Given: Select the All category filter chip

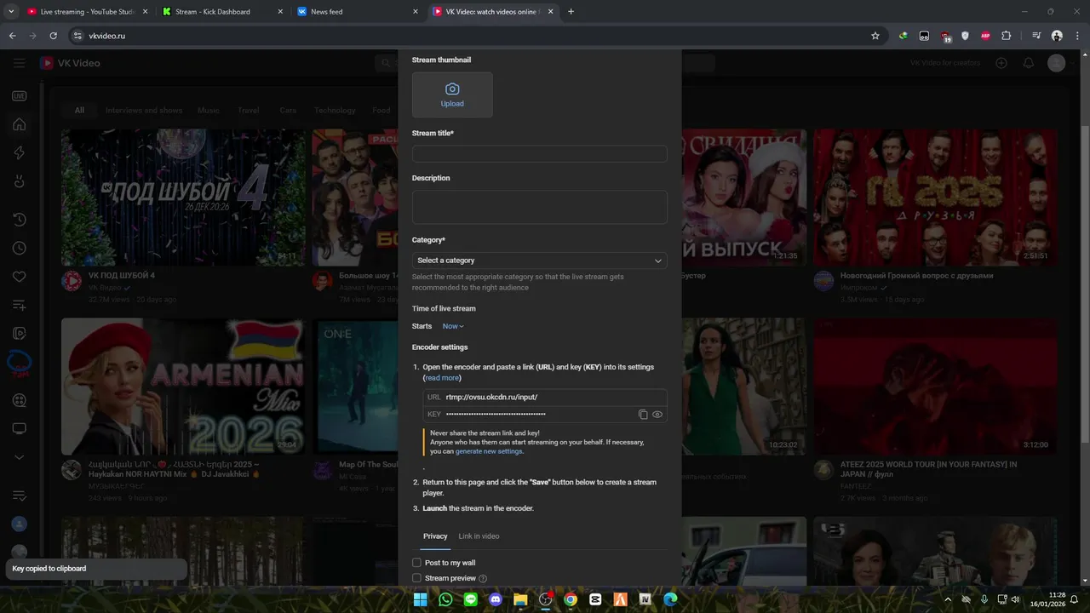Looking at the screenshot, I should (x=79, y=110).
